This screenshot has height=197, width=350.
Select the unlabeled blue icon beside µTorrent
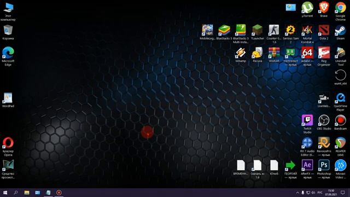(x=290, y=7)
